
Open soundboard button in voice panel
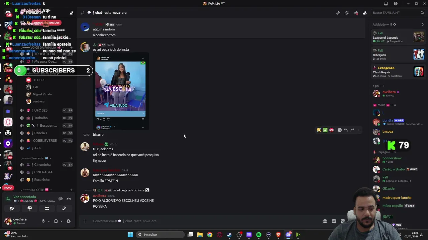tap(64, 208)
